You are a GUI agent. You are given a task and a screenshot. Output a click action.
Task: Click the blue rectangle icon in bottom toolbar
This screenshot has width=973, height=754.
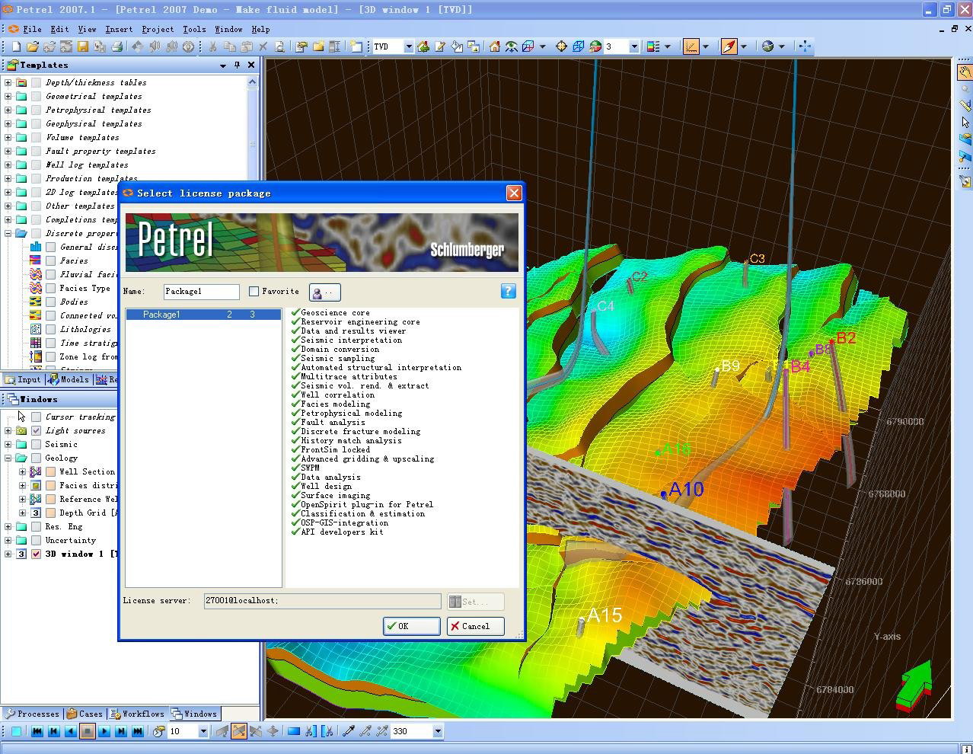pyautogui.click(x=293, y=731)
